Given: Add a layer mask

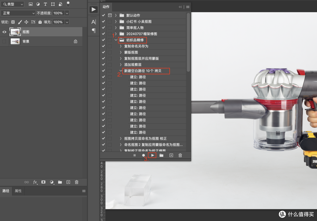Looking at the screenshot, I should pyautogui.click(x=43, y=182).
